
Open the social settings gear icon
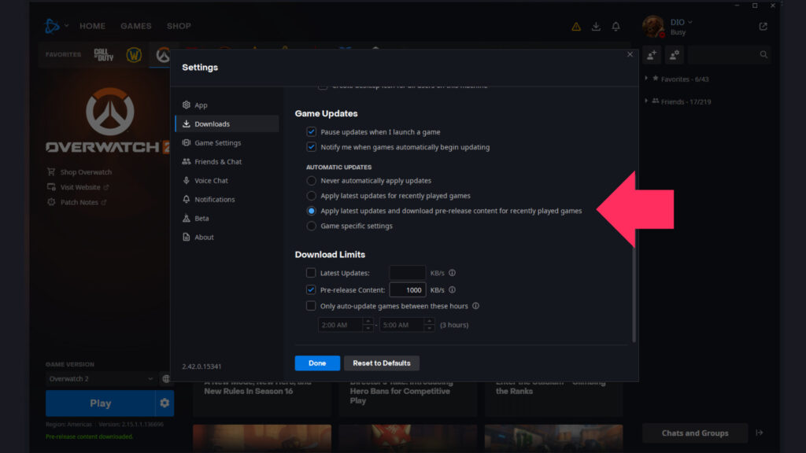(x=675, y=54)
